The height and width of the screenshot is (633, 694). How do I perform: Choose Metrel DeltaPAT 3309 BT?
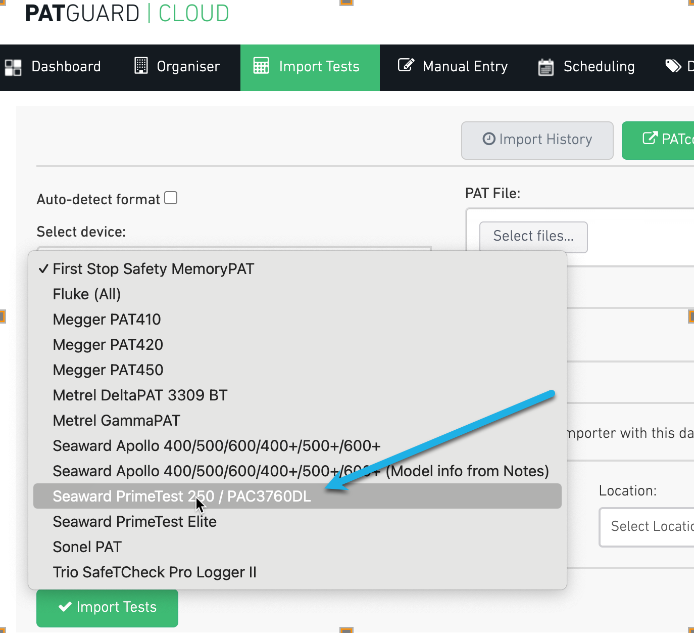(298, 395)
